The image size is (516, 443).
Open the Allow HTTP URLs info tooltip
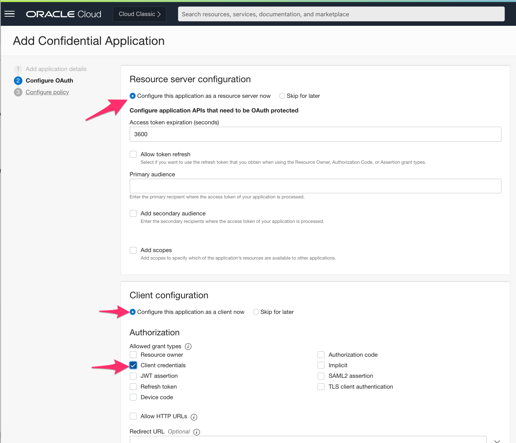click(x=194, y=417)
